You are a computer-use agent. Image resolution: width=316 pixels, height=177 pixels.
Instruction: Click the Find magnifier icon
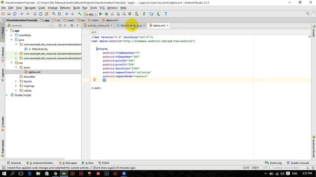(54, 14)
